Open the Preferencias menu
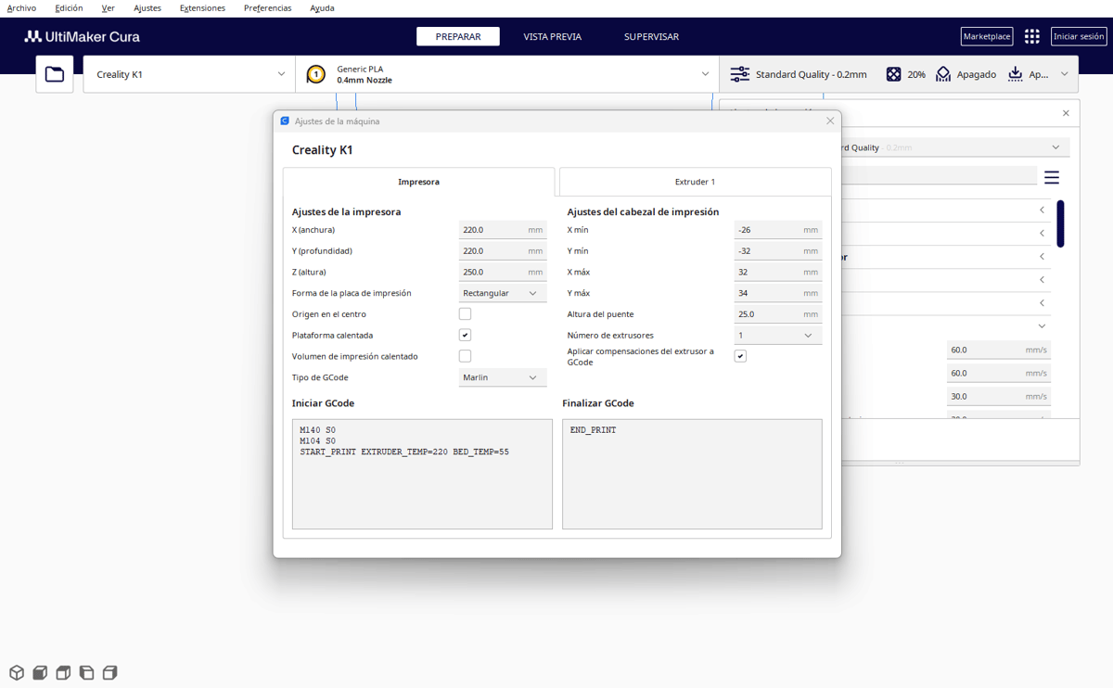Viewport: 1113px width, 688px height. tap(267, 8)
